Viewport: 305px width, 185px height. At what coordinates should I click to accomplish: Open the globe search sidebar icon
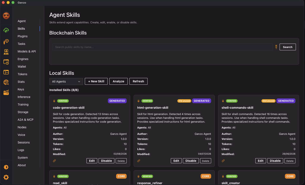click(6, 82)
